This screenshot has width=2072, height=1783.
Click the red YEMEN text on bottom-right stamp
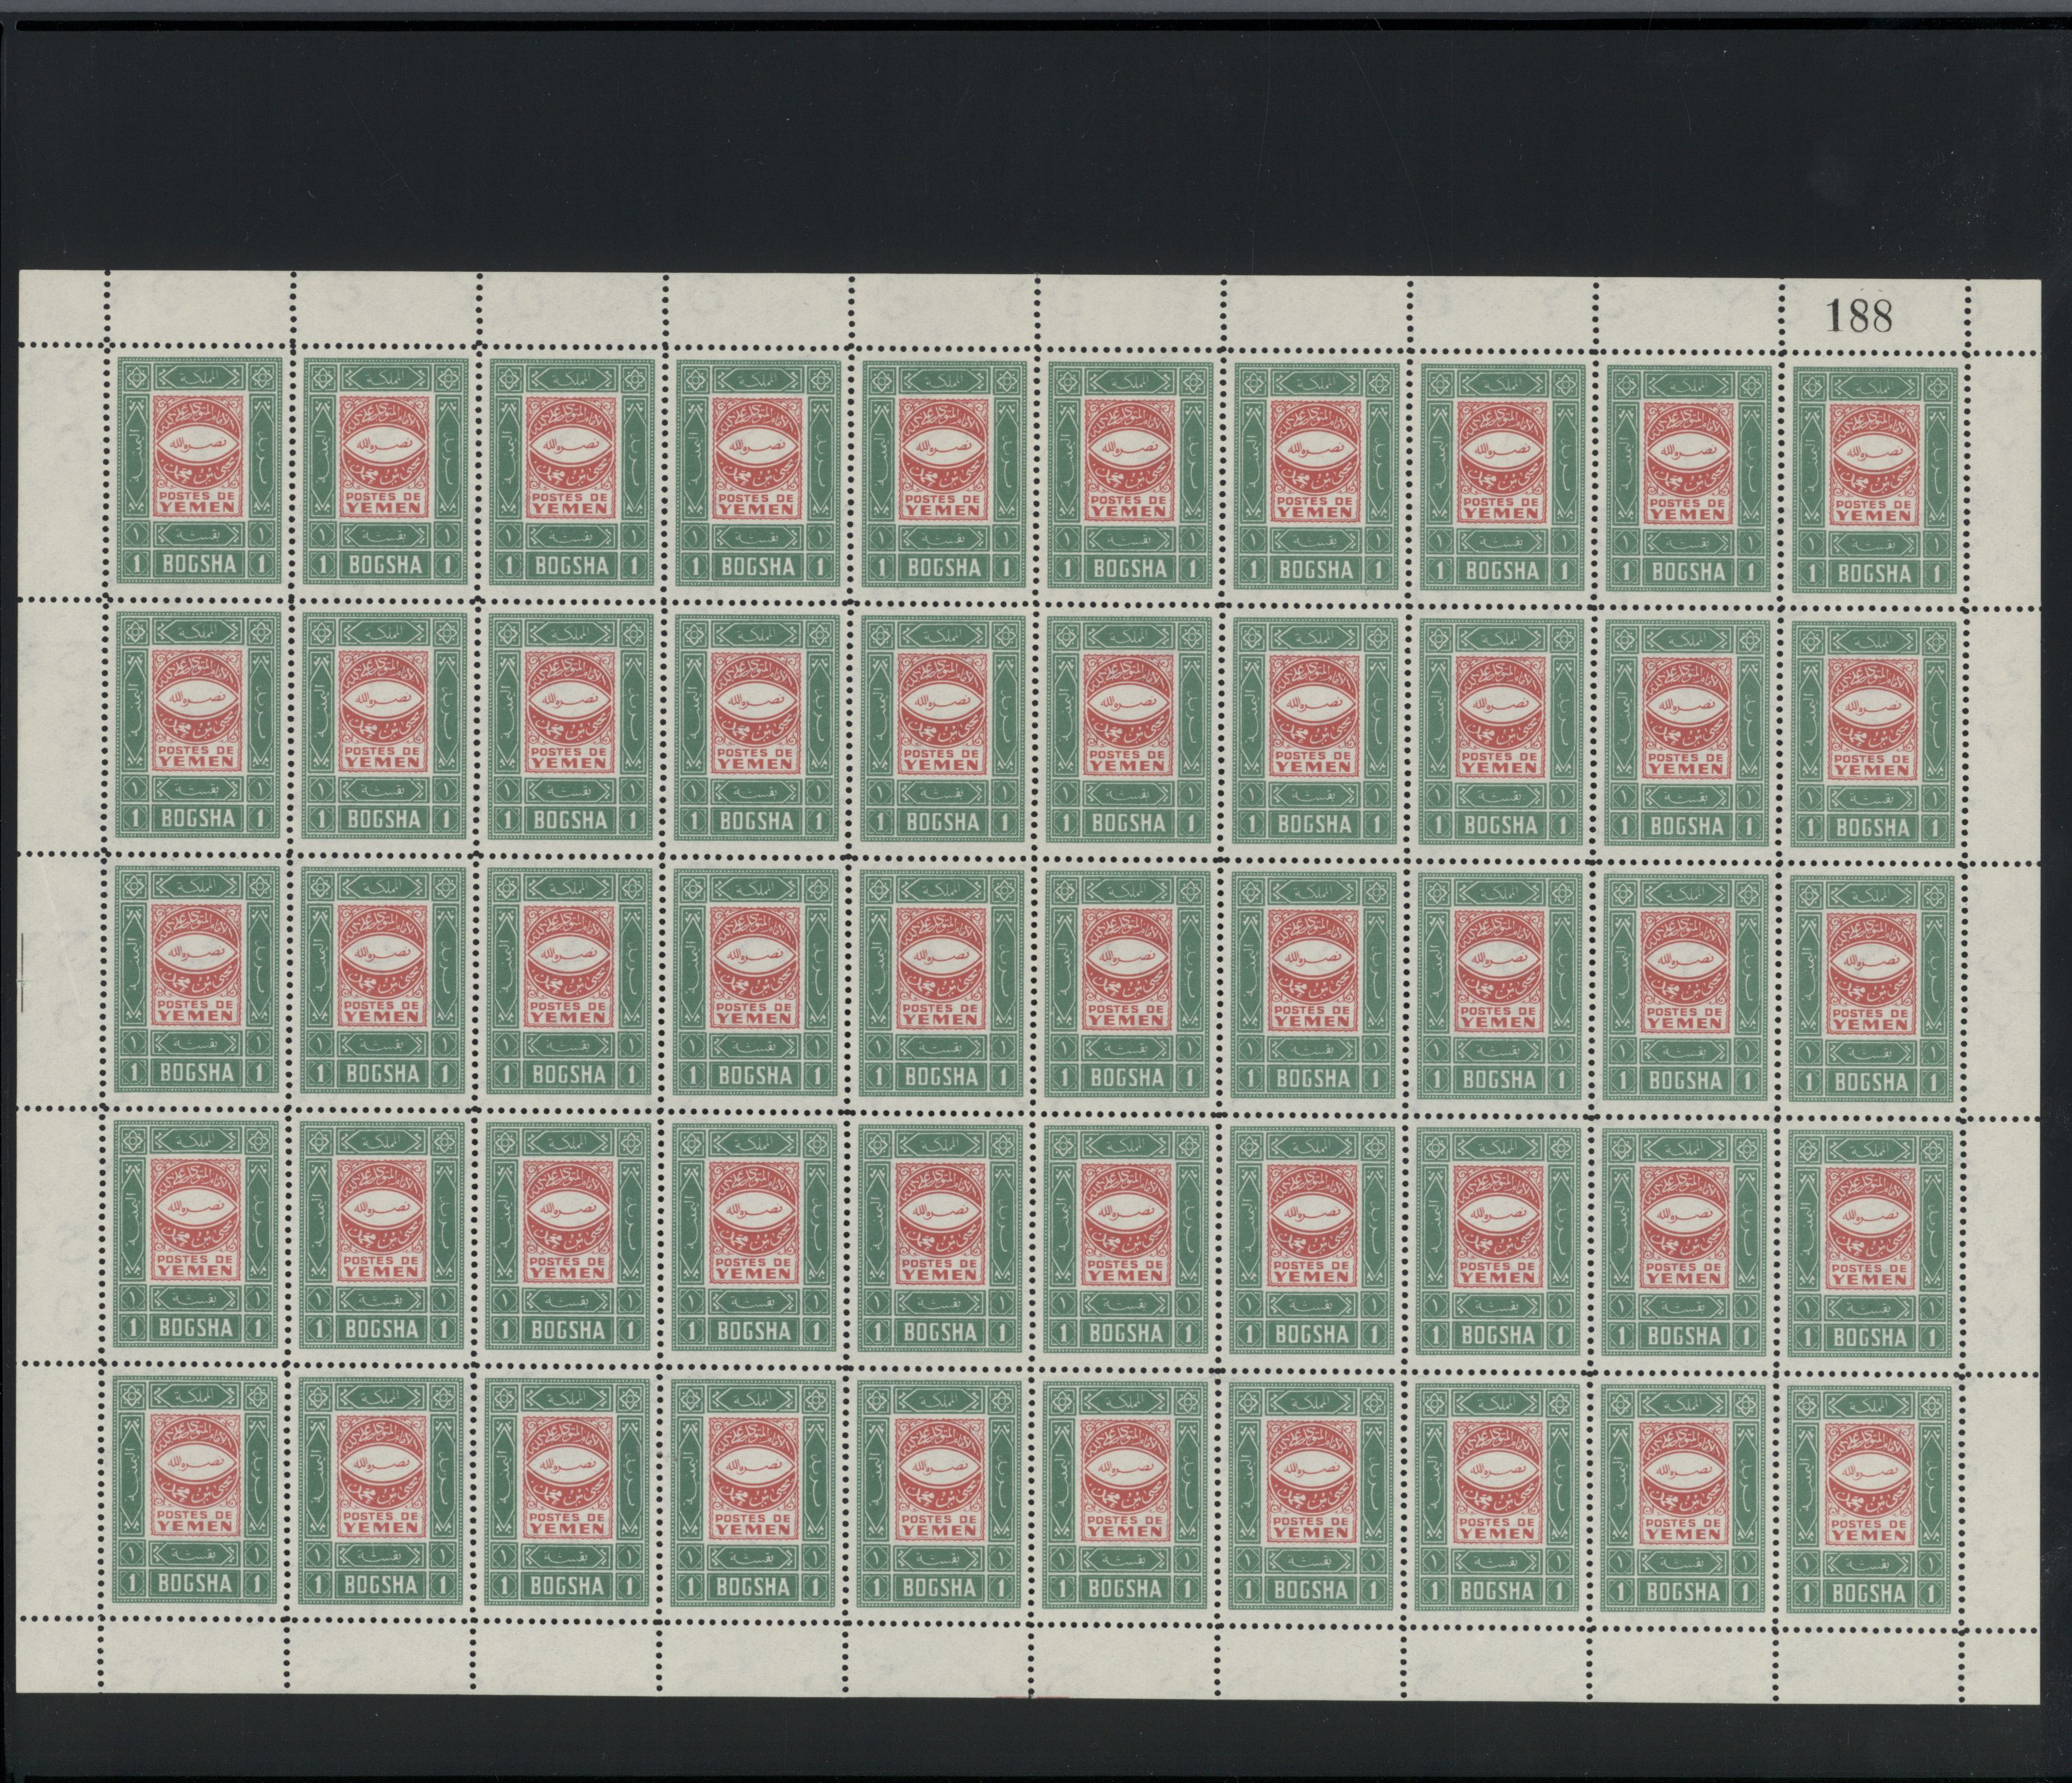click(1870, 1536)
